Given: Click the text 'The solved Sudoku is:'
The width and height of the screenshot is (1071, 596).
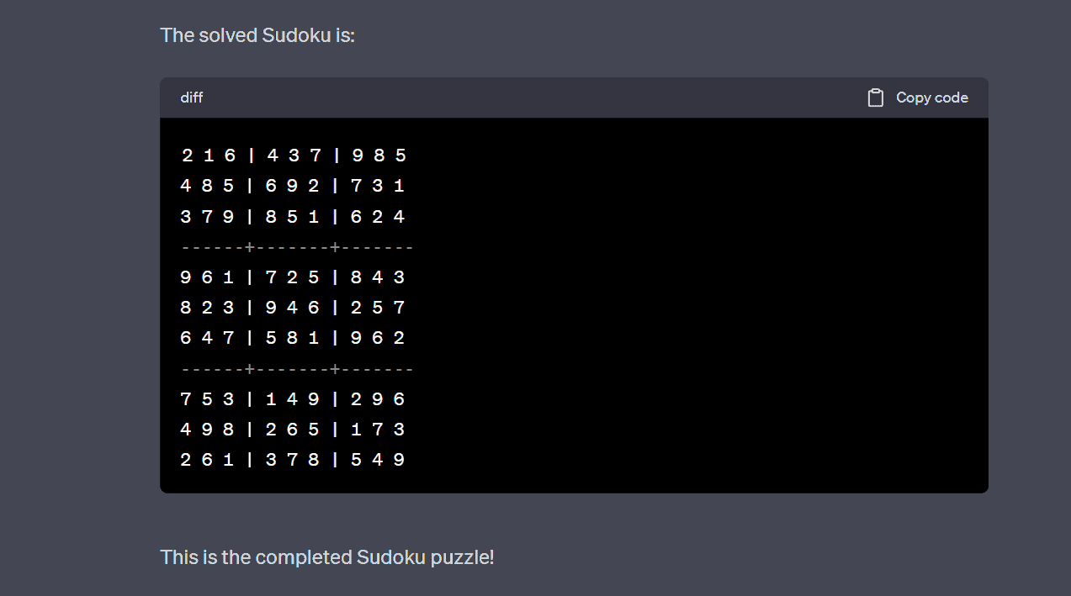Looking at the screenshot, I should click(257, 35).
